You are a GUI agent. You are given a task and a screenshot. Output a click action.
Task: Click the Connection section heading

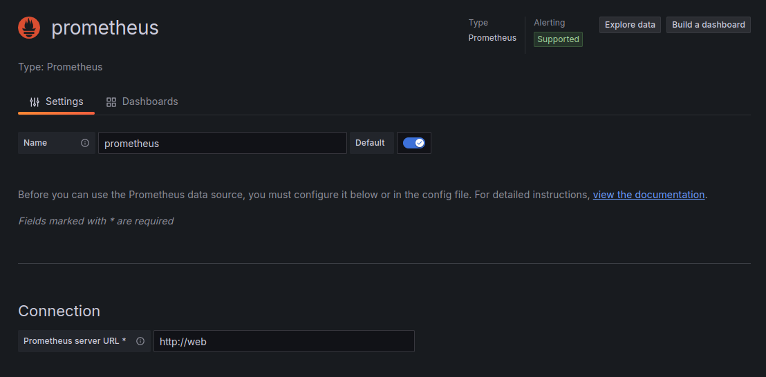59,311
